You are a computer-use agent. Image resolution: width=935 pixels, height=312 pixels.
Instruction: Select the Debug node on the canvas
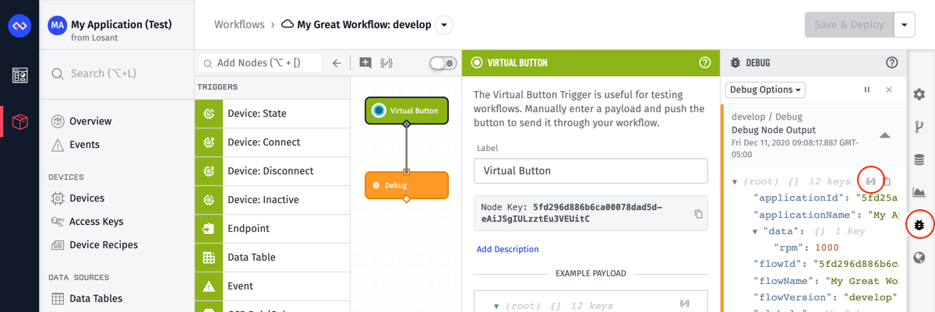(407, 185)
